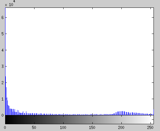160x131 pixels.
Task: Click the y-axis label 3
Action: [x=2, y=66]
